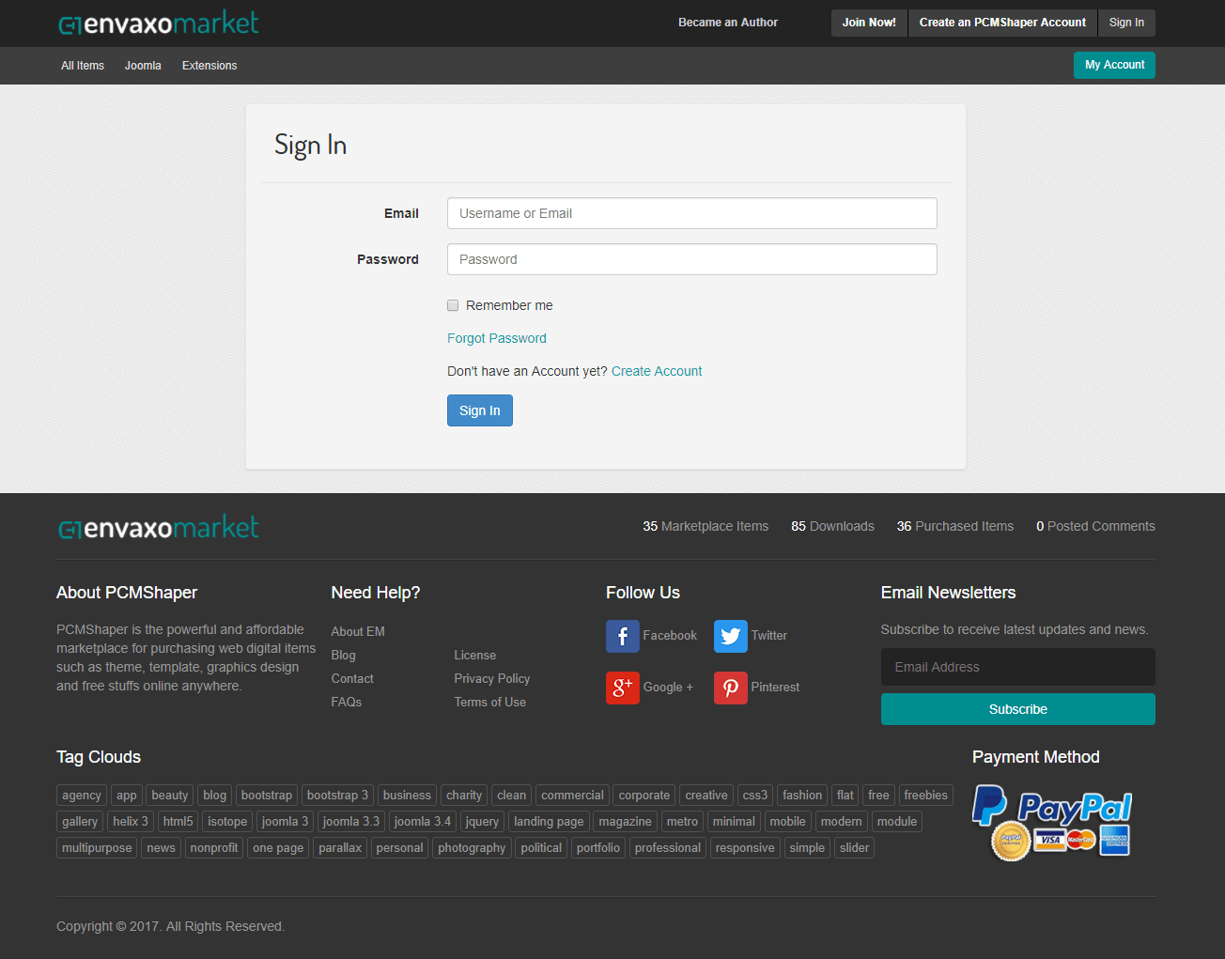The image size is (1225, 959).
Task: Open the Blog footer link
Action: (343, 655)
